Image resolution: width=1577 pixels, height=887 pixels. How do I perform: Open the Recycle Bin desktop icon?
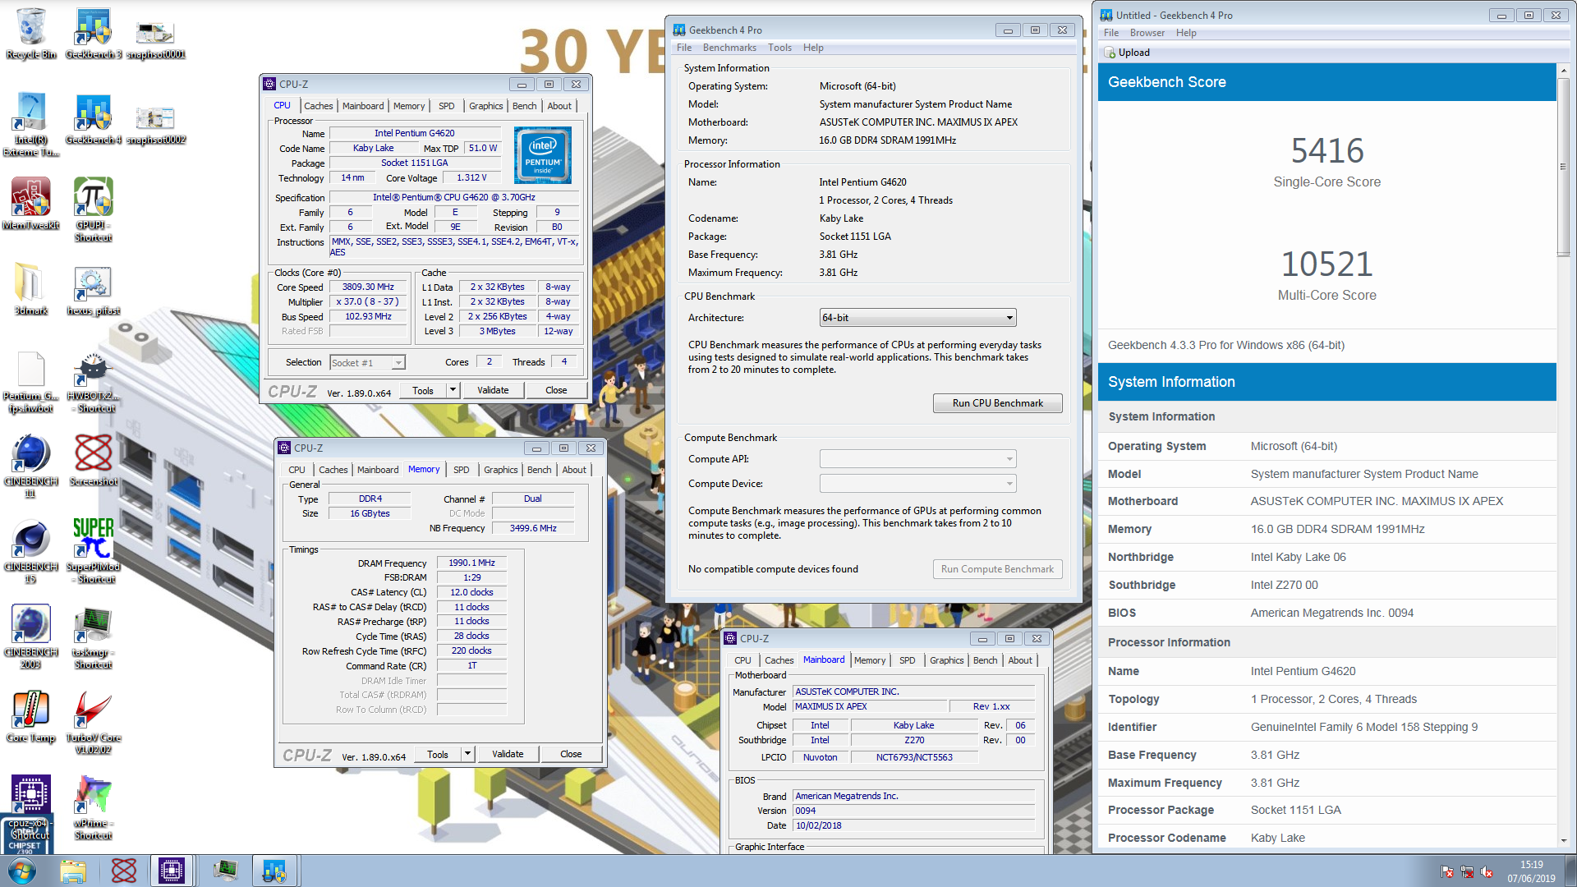click(x=30, y=33)
